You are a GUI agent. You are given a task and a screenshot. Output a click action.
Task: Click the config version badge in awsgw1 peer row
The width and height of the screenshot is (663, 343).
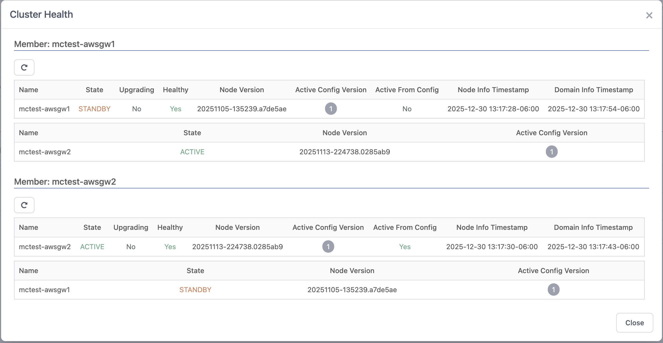[554, 290]
